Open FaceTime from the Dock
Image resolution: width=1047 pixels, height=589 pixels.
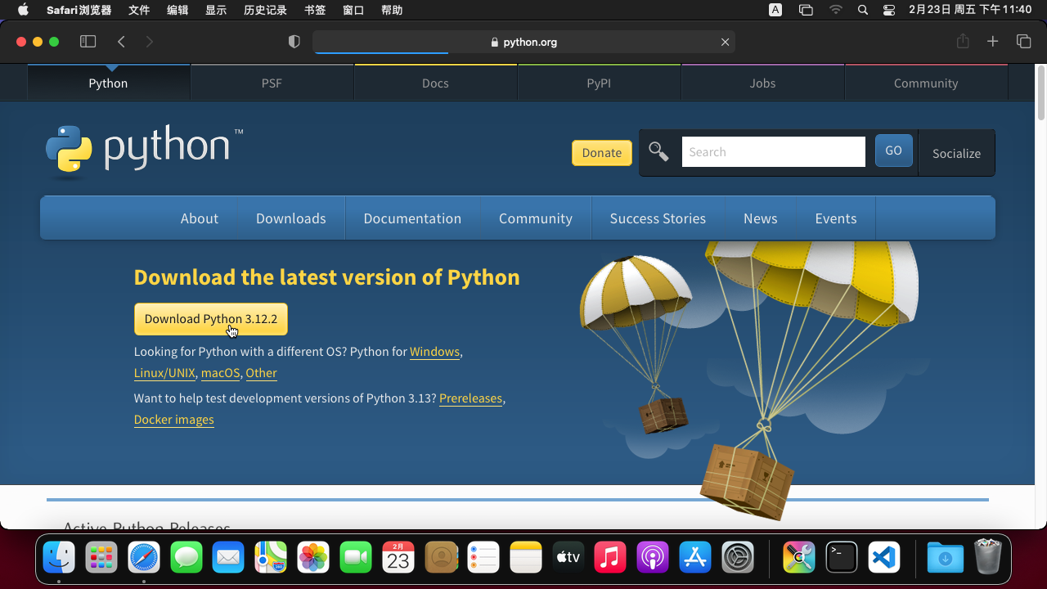tap(356, 558)
